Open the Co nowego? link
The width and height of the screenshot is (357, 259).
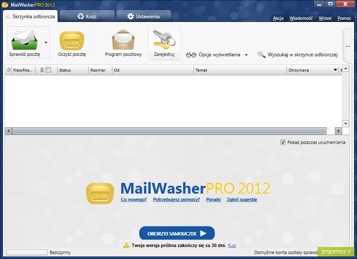point(134,199)
